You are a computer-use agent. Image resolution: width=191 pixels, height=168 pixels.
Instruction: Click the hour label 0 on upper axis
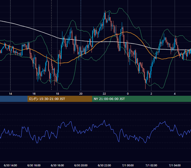click(x=128, y=94)
